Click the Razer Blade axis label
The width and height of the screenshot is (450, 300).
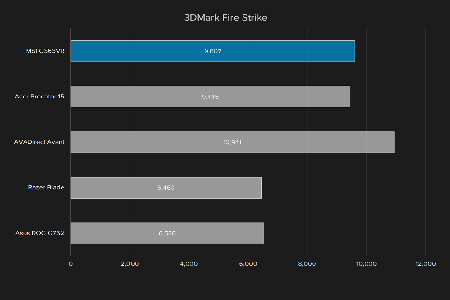coord(46,187)
